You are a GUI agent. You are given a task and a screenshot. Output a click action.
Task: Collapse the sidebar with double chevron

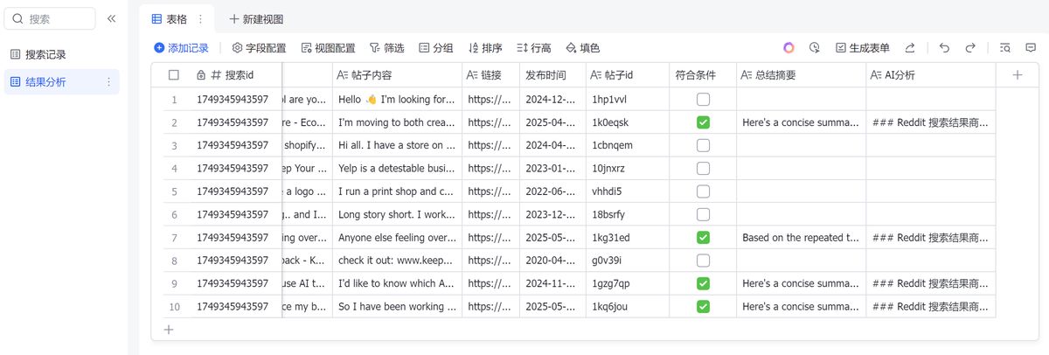[x=112, y=18]
